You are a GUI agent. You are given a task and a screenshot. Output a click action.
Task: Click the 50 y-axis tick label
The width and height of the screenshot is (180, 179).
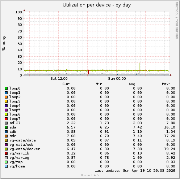[x=20, y=44]
